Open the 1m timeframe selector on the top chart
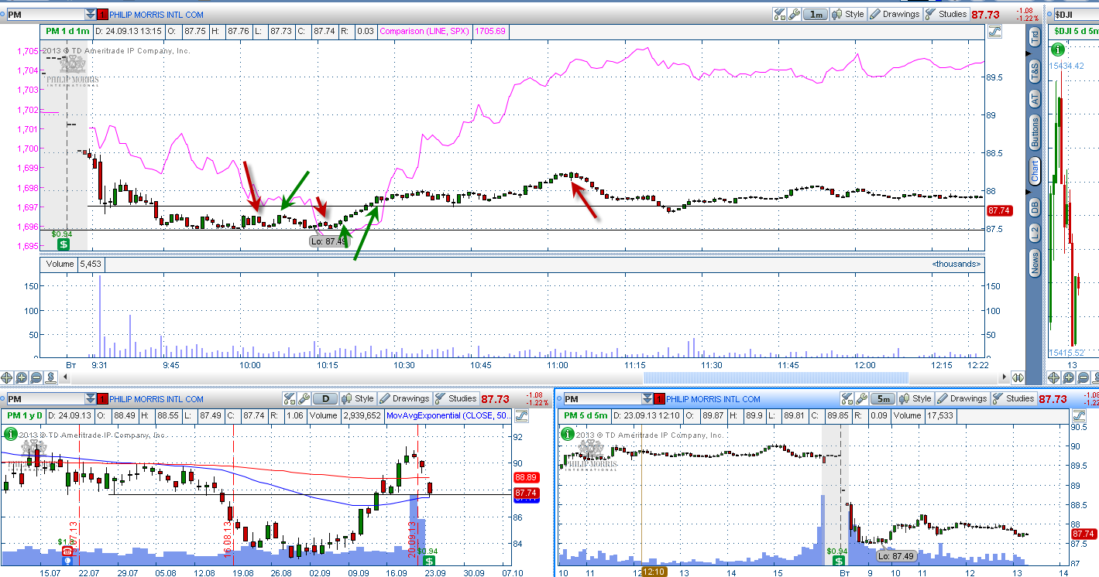This screenshot has width=1099, height=577. 816,14
